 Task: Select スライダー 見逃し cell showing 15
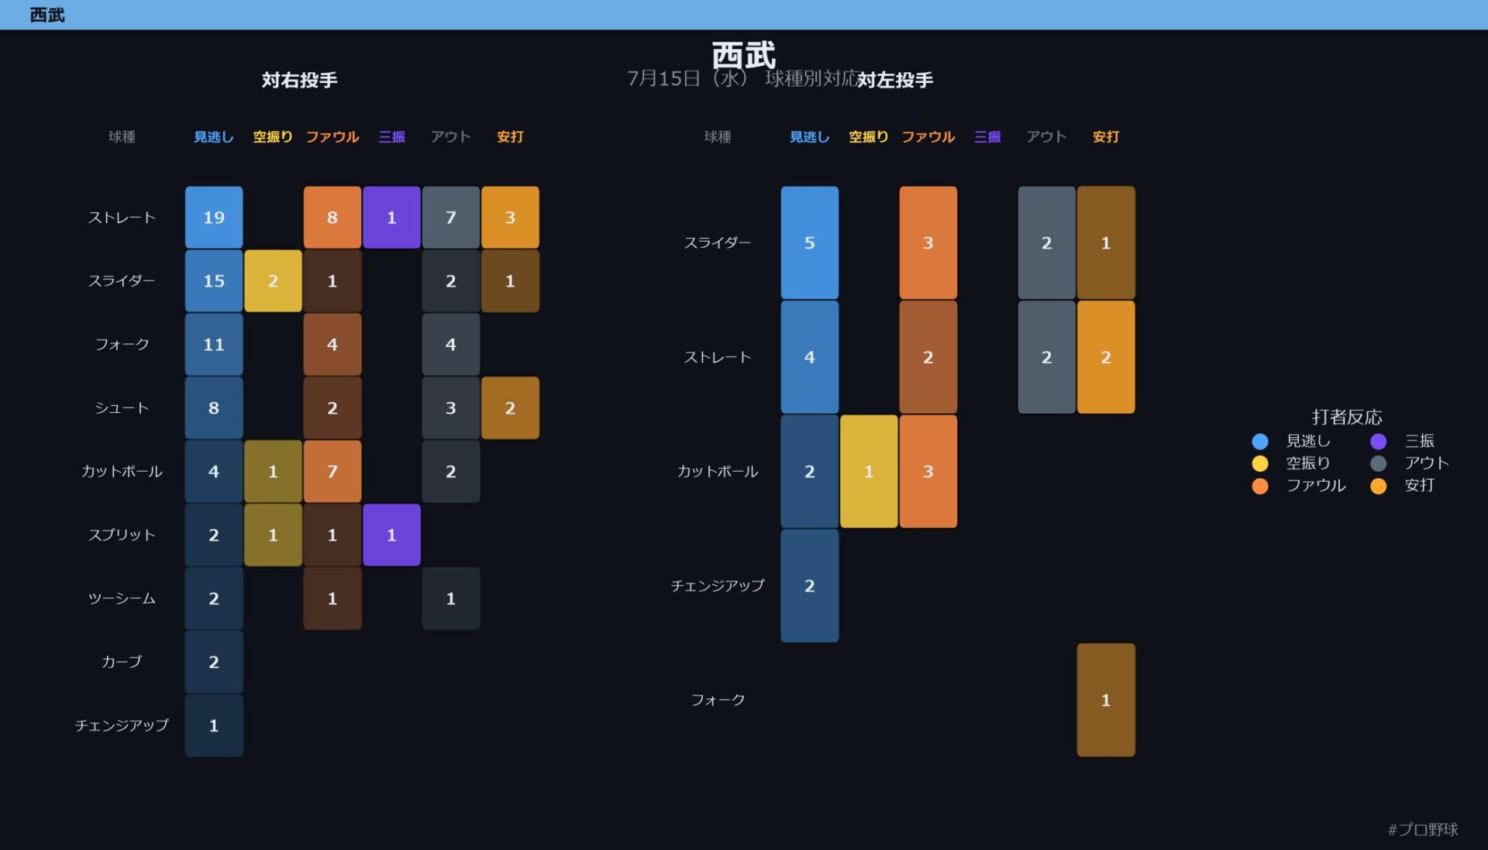214,281
